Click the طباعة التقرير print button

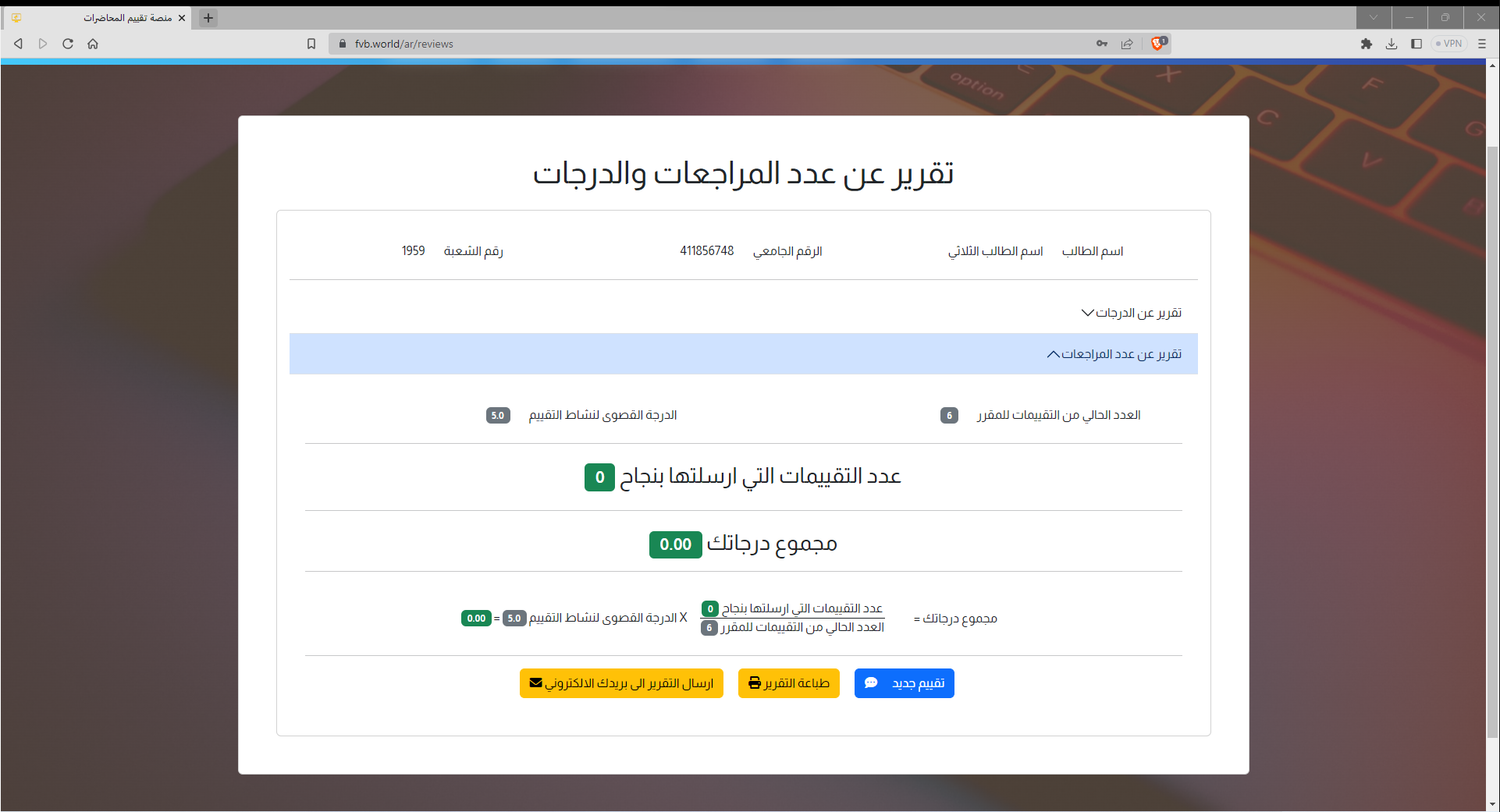pyautogui.click(x=788, y=683)
